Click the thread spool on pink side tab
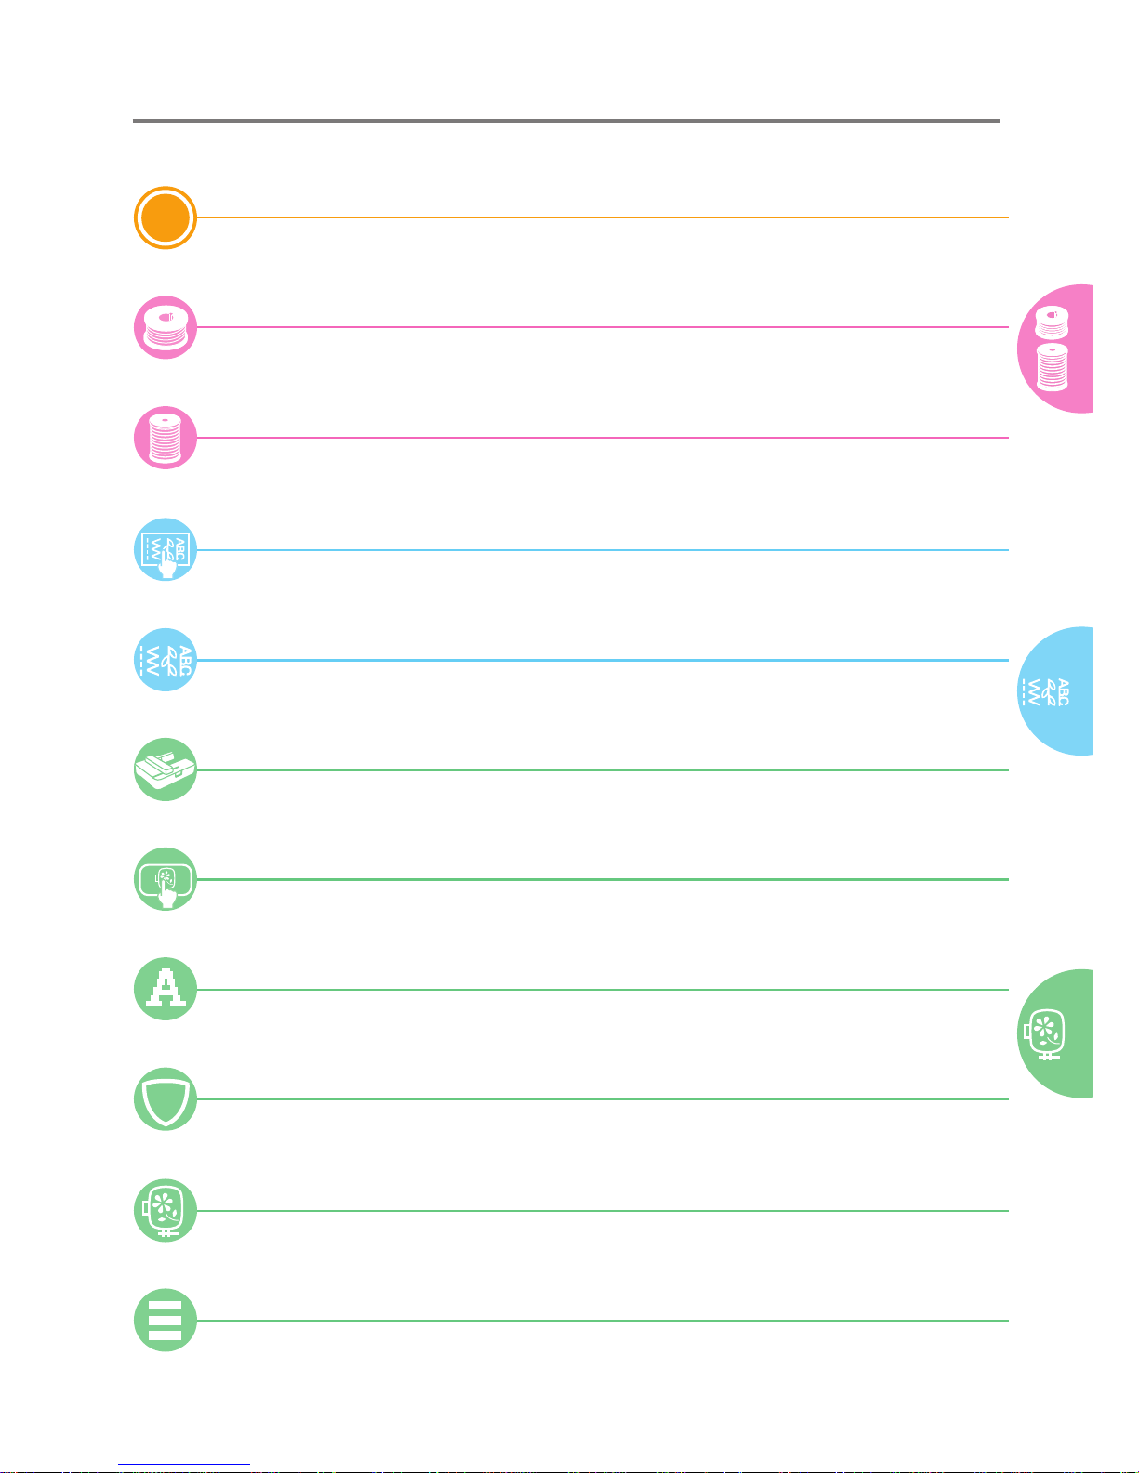The image size is (1139, 1473). 1052,367
